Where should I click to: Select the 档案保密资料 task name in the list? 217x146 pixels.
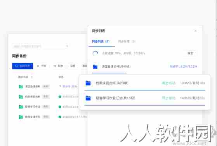click(x=33, y=96)
